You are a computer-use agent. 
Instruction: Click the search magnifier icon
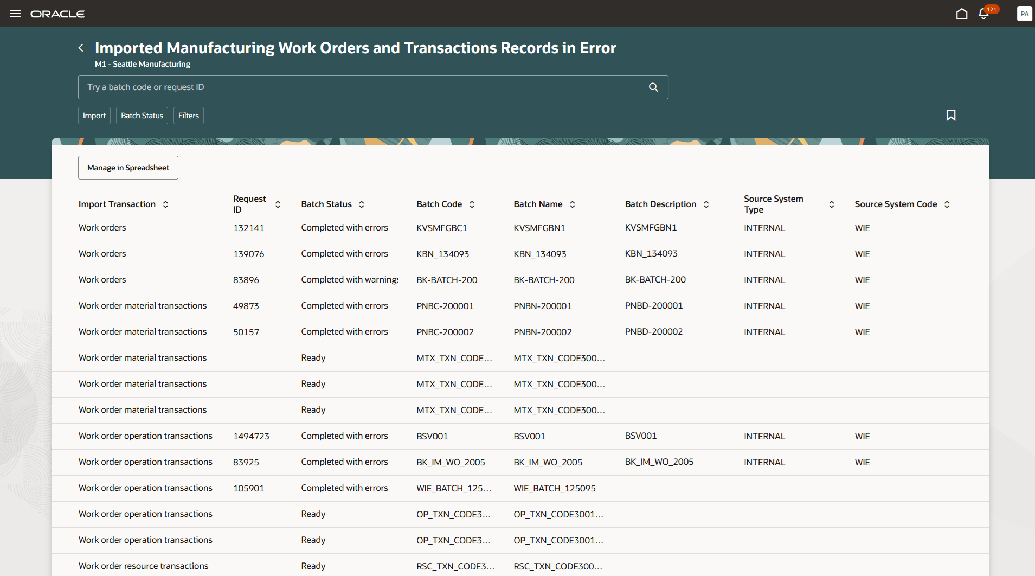[653, 87]
